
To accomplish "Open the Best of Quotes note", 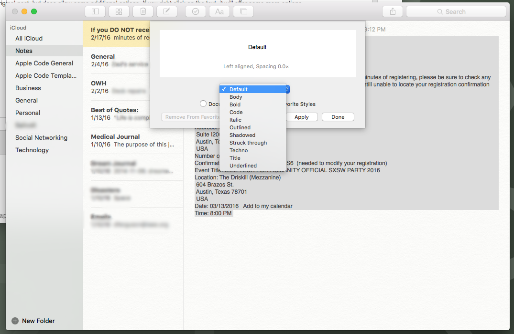I will coord(117,114).
